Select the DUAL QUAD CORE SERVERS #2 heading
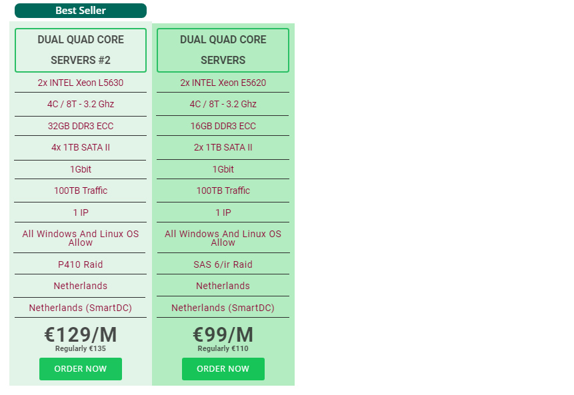This screenshot has width=574, height=395. tap(80, 50)
